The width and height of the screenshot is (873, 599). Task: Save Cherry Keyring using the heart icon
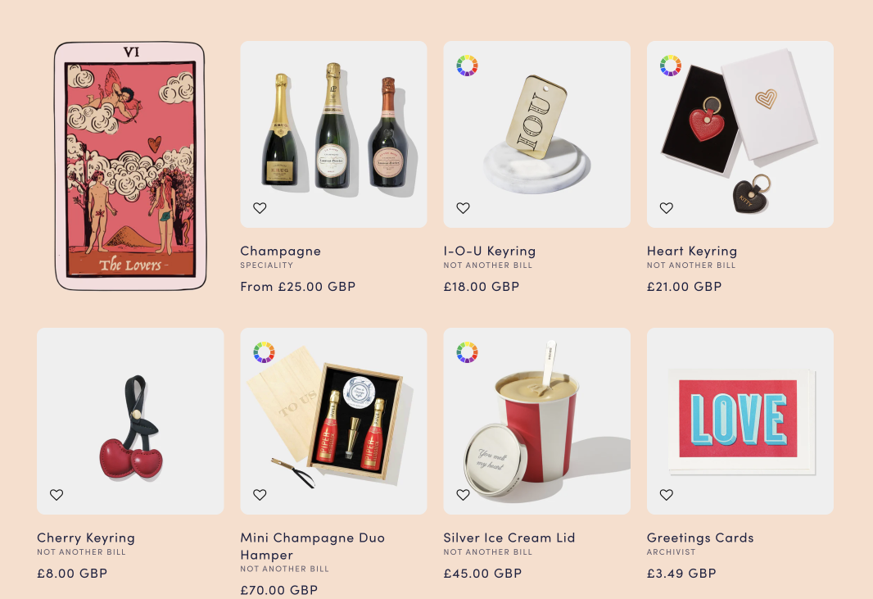point(57,494)
